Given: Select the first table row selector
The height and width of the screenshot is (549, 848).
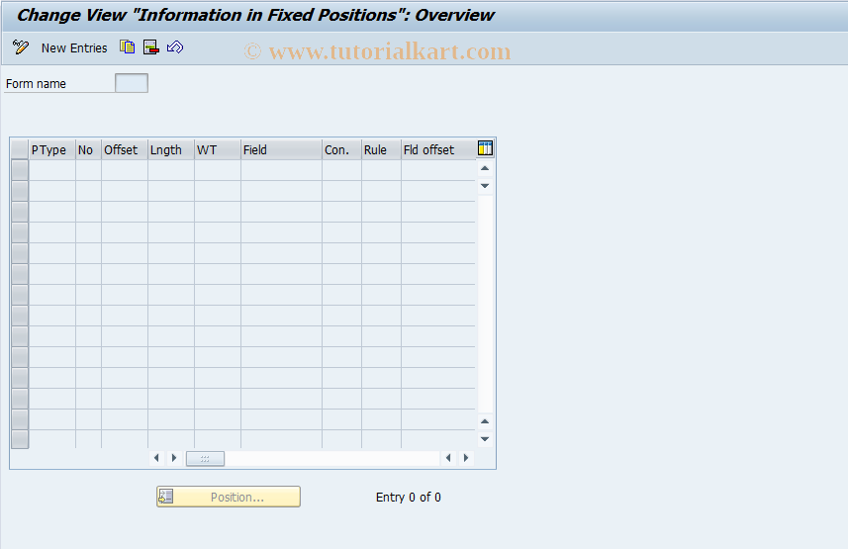Looking at the screenshot, I should 20,170.
